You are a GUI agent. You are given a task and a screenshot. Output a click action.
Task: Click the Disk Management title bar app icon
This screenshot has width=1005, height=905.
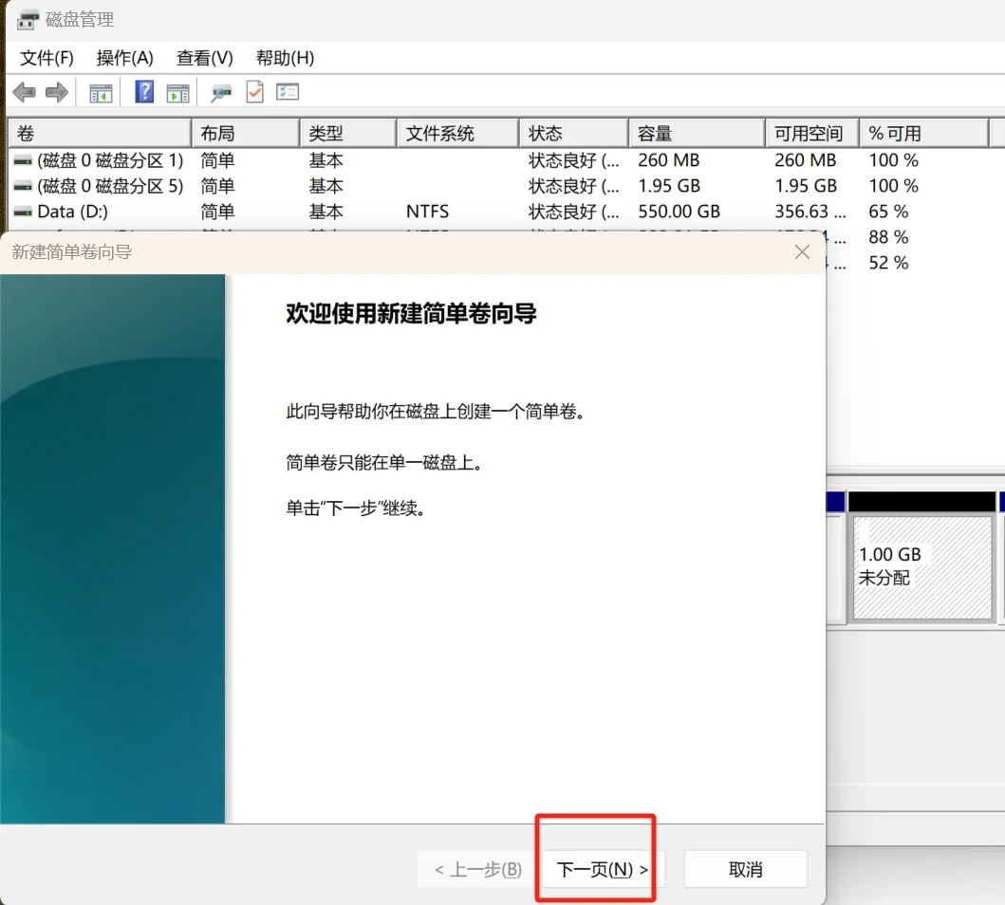(28, 20)
